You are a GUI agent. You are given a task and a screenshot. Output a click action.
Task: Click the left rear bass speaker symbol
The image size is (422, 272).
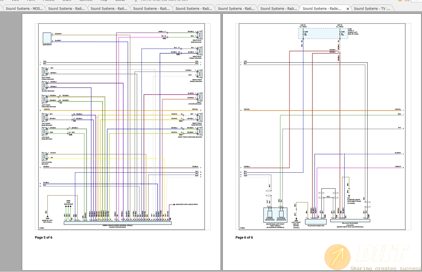click(45, 131)
